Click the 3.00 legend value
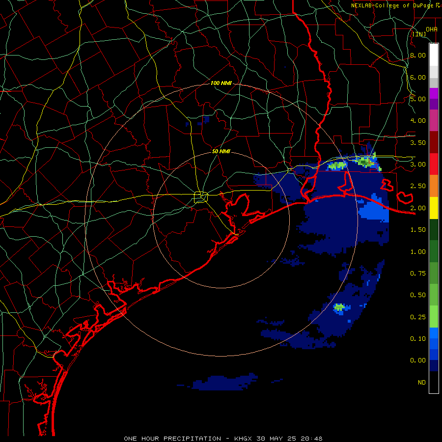 418,165
